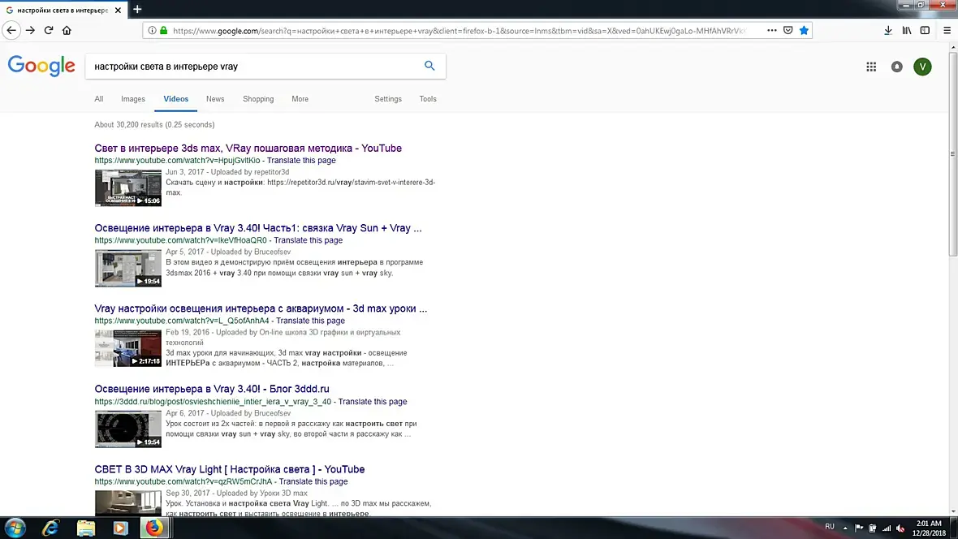Image resolution: width=958 pixels, height=539 pixels.
Task: Open a new browser tab
Action: click(x=137, y=9)
